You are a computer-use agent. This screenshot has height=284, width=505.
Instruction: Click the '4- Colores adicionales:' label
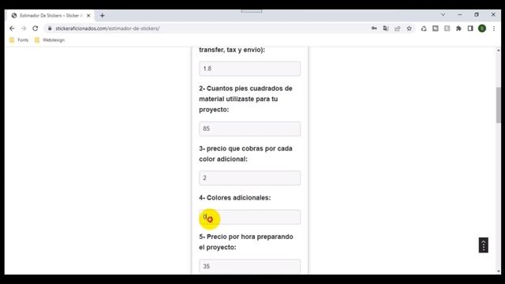click(x=235, y=198)
